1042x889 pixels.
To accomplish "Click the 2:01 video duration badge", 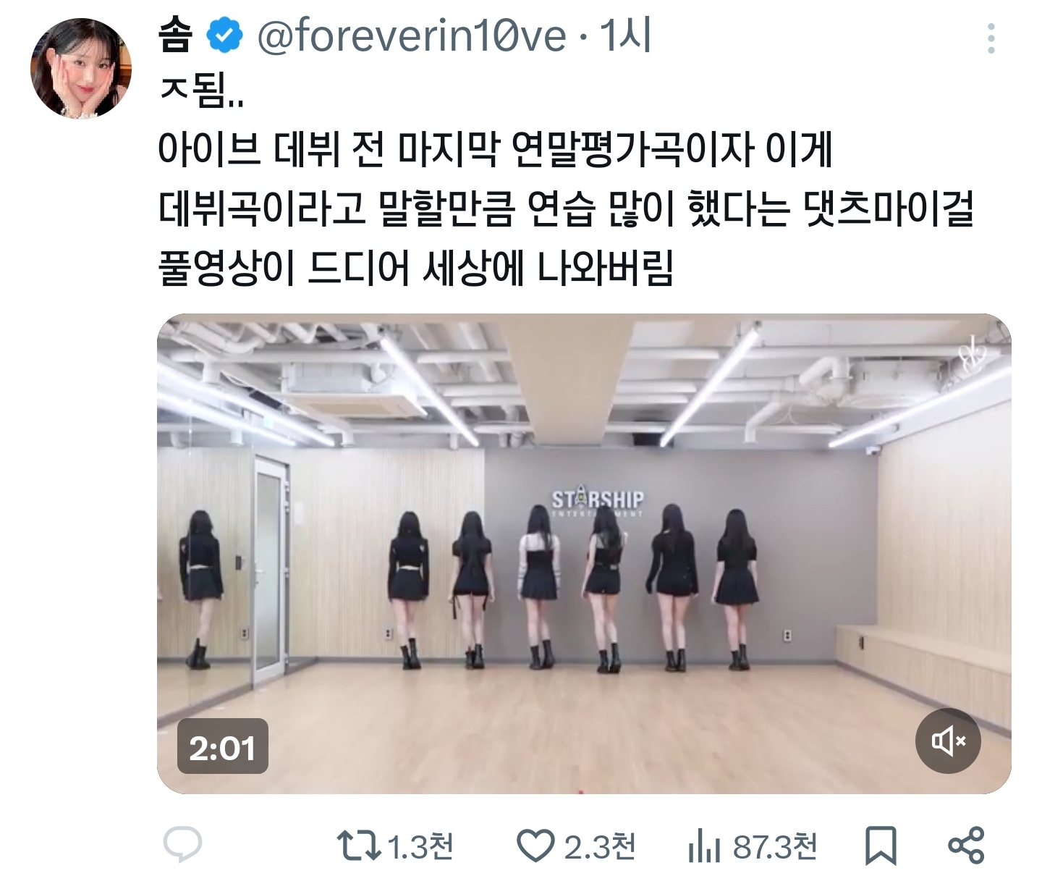I will (222, 747).
